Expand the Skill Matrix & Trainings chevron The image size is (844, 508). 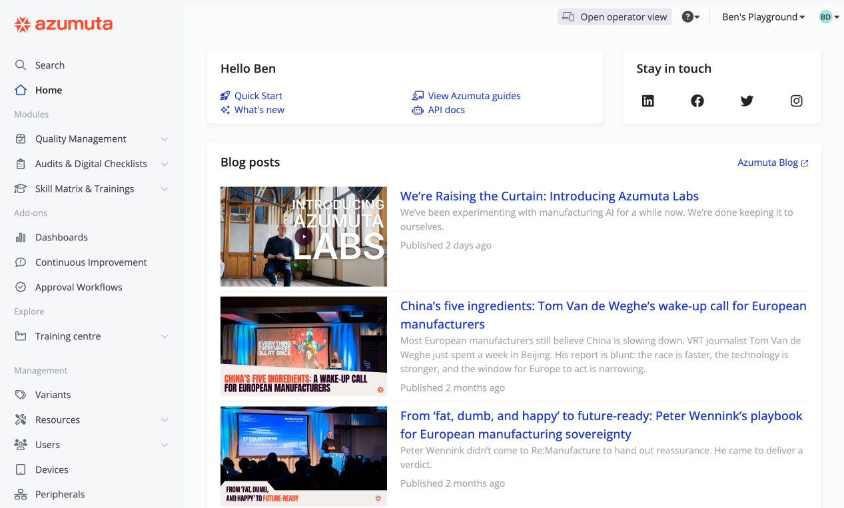[165, 189]
